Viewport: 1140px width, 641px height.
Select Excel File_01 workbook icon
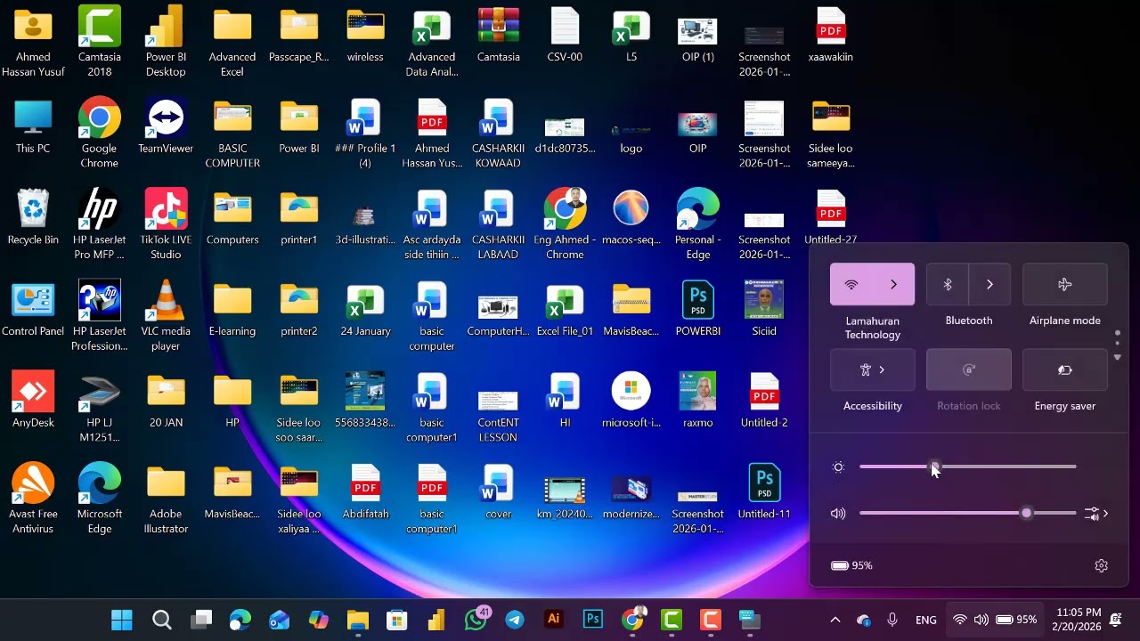click(x=565, y=309)
